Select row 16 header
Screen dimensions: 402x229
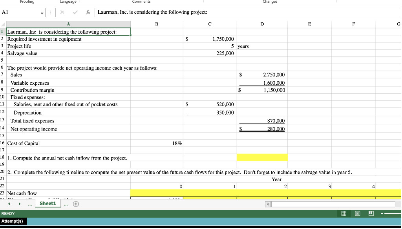[2, 143]
